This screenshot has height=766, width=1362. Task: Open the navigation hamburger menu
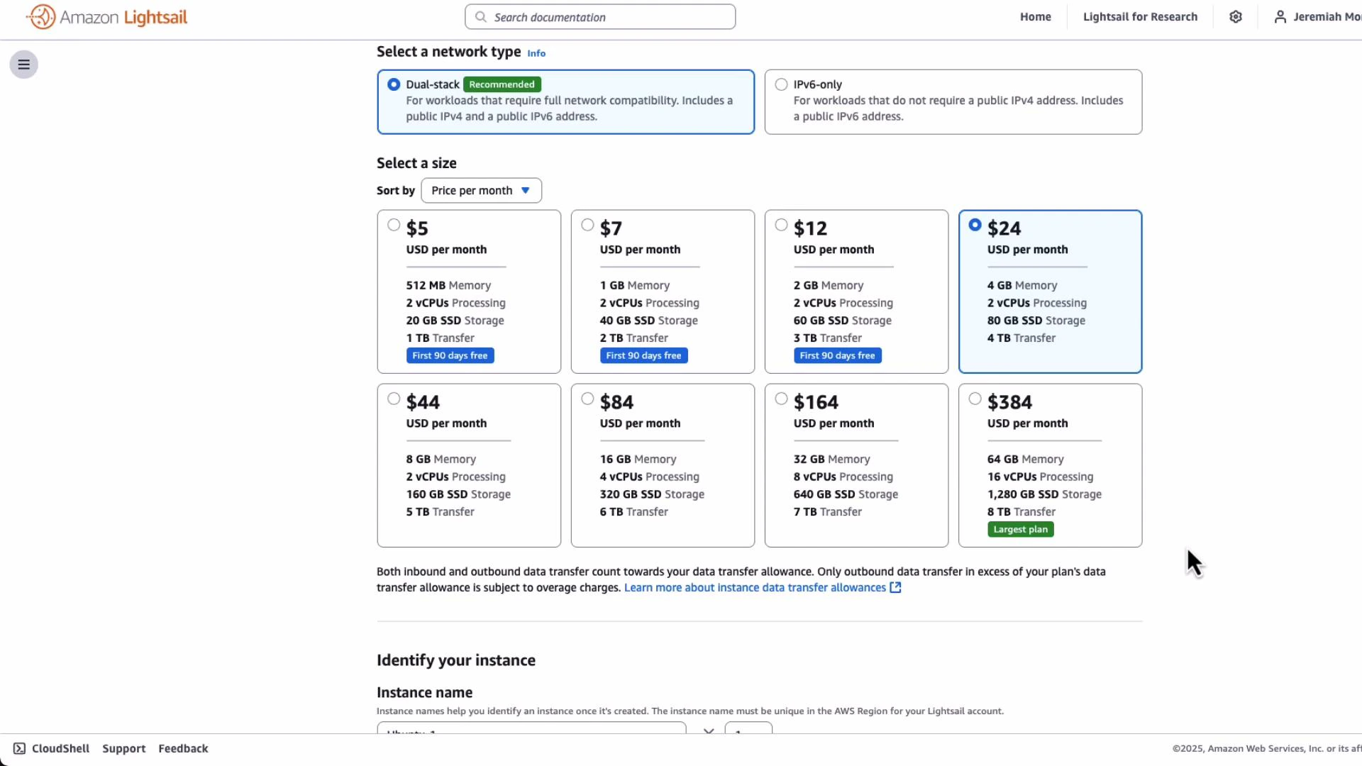click(24, 64)
